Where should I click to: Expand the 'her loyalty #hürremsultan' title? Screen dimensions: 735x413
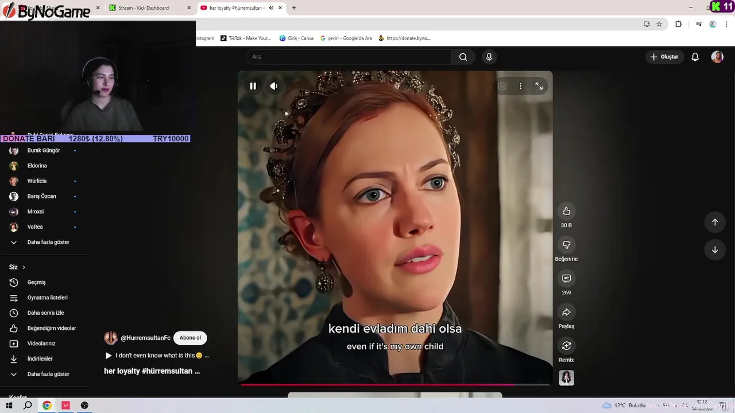[152, 371]
